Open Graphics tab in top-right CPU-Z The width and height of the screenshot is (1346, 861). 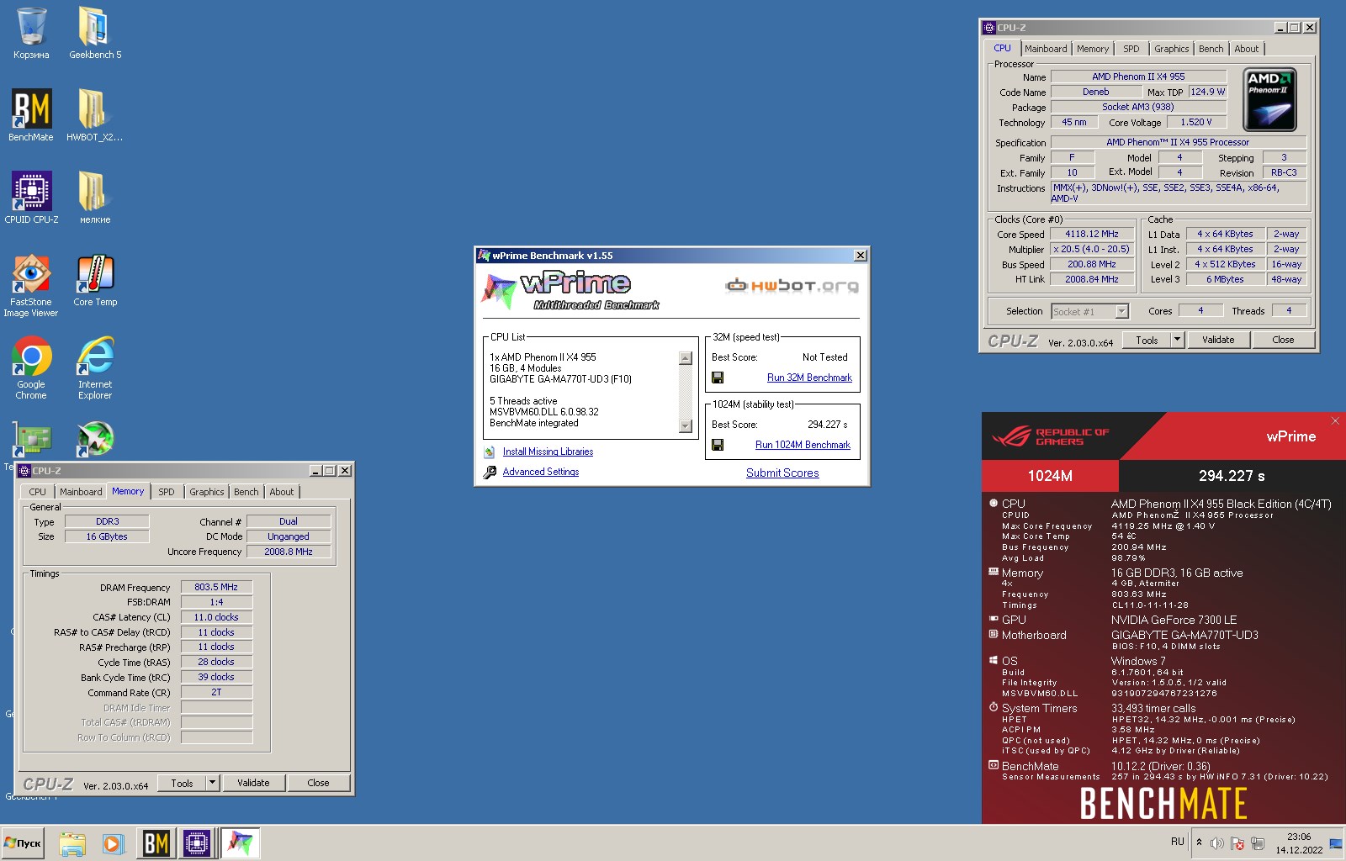point(1171,49)
